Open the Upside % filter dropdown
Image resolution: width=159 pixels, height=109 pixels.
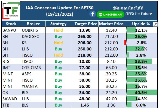tap(155, 24)
